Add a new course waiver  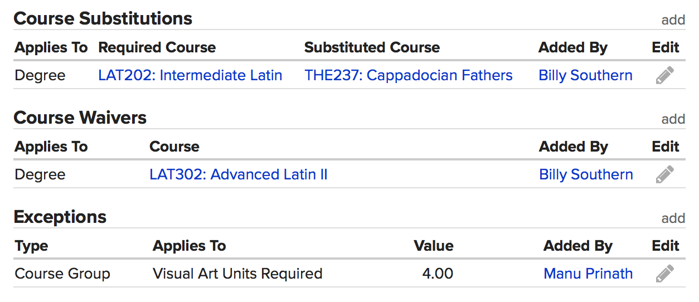pos(673,119)
